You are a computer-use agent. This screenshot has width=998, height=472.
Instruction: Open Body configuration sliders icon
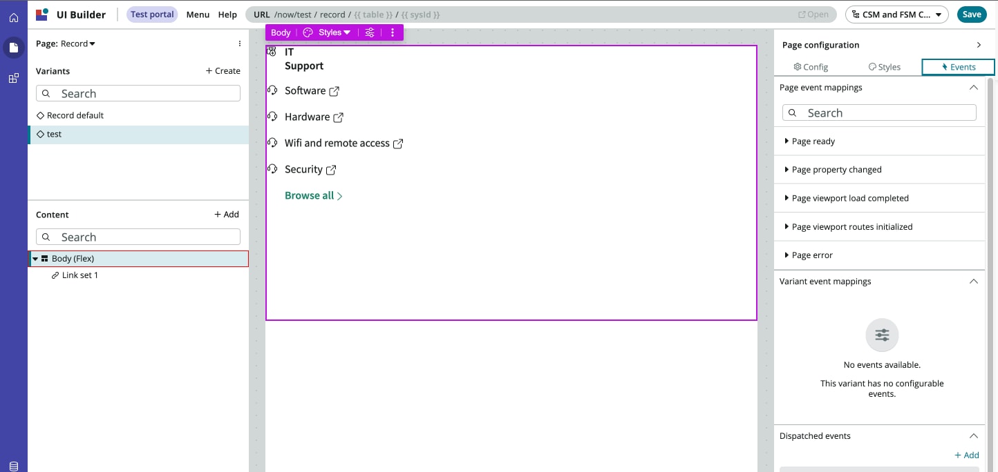click(370, 32)
